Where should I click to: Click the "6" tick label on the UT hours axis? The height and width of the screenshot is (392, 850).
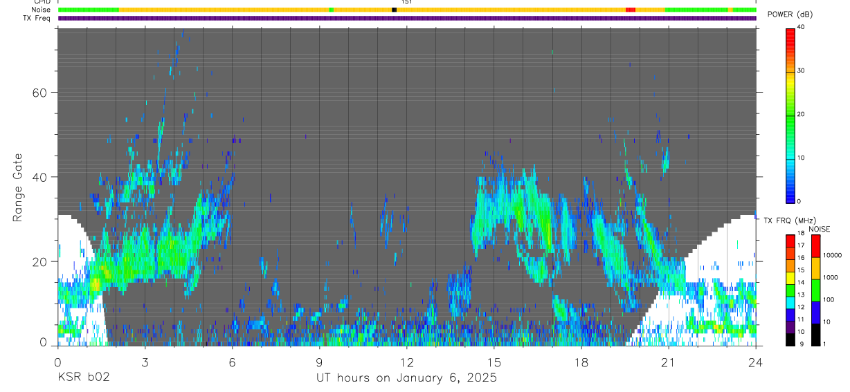click(232, 362)
